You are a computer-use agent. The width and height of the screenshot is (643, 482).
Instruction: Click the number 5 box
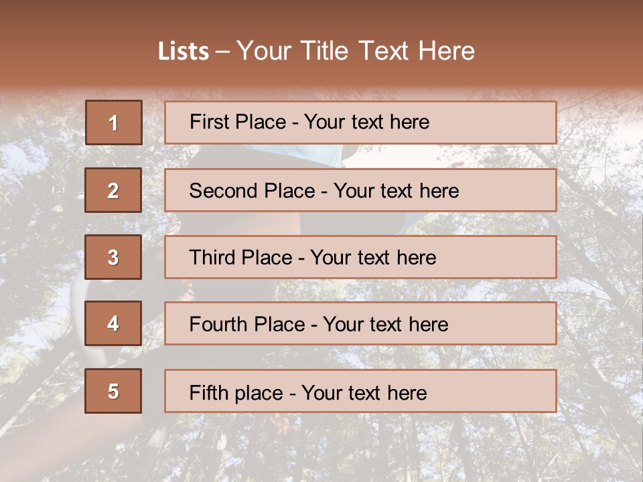[x=113, y=391]
